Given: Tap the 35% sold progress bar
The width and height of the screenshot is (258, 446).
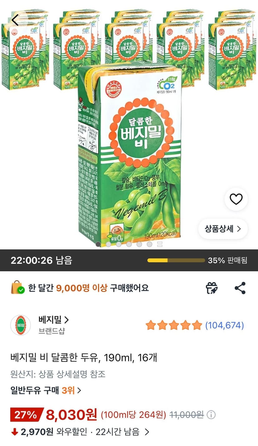Looking at the screenshot, I should click(176, 260).
